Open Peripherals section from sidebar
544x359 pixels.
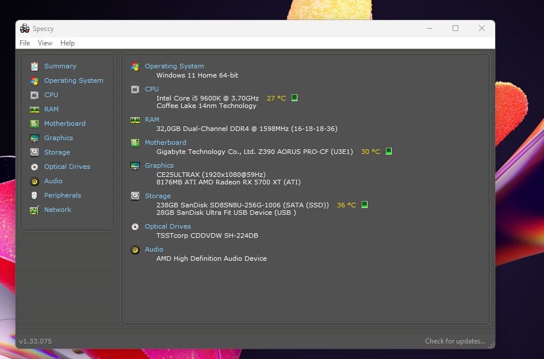tap(63, 195)
